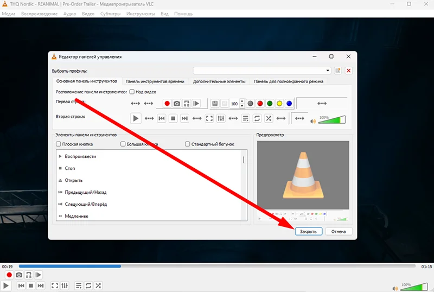Toggle 'Стандартный бегунок' checkbox
The width and height of the screenshot is (434, 292).
[187, 144]
